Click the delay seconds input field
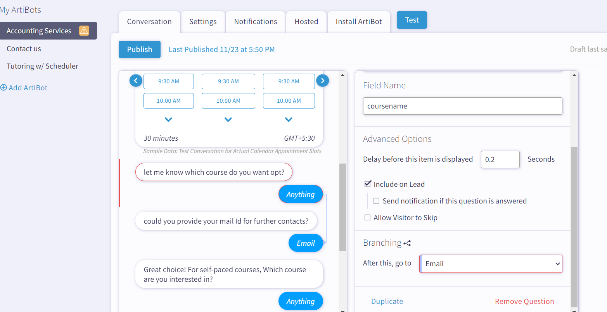Viewport: 607px width, 312px height. point(500,159)
